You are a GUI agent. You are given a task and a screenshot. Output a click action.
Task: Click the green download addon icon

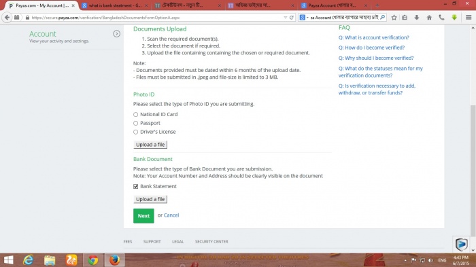454,18
